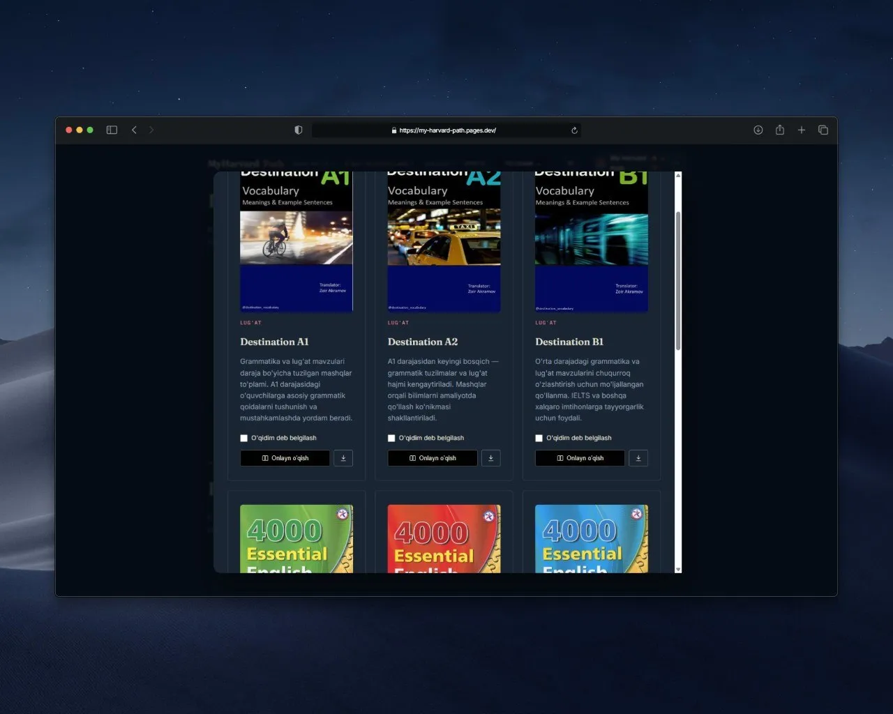Download the Destination A2 book
Screen dimensions: 893x714
pyautogui.click(x=491, y=458)
